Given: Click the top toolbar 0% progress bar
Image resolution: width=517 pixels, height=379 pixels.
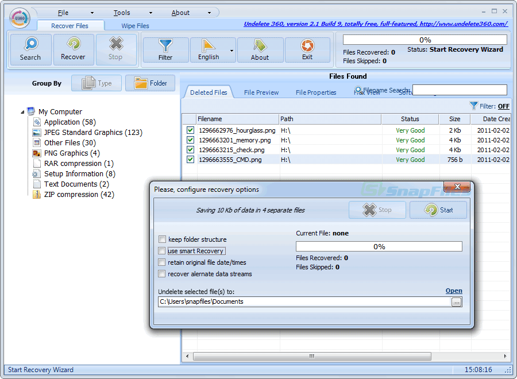Looking at the screenshot, I should [x=425, y=40].
